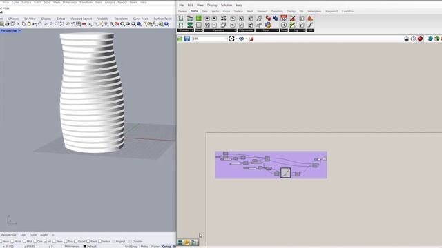Switch to the Front viewport tab
This screenshot has width=442, height=248.
click(33, 235)
